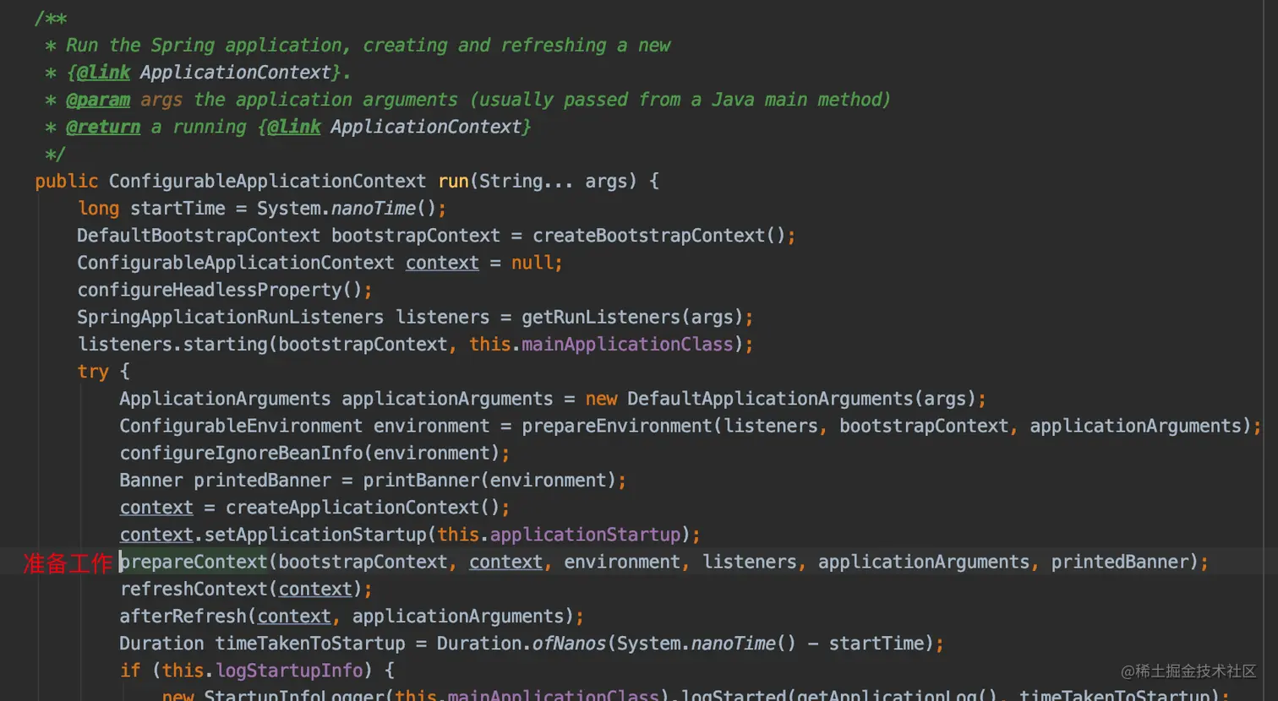The height and width of the screenshot is (701, 1278).
Task: Click the "String..." parameter type
Action: click(527, 181)
